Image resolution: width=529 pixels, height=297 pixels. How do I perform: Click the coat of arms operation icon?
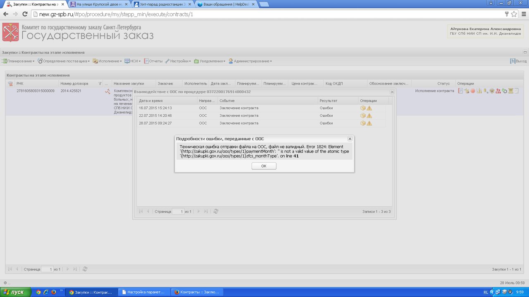[492, 91]
